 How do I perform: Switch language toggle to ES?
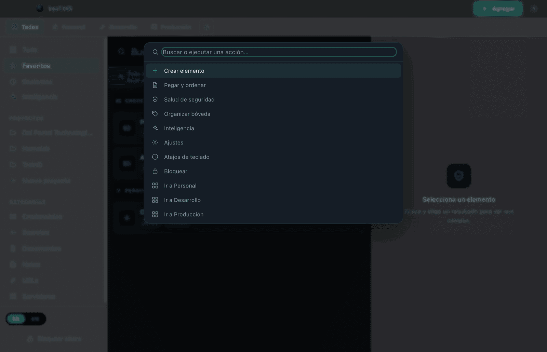16,319
